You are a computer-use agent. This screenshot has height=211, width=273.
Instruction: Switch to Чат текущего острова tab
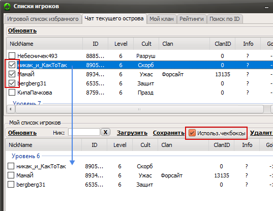click(114, 18)
